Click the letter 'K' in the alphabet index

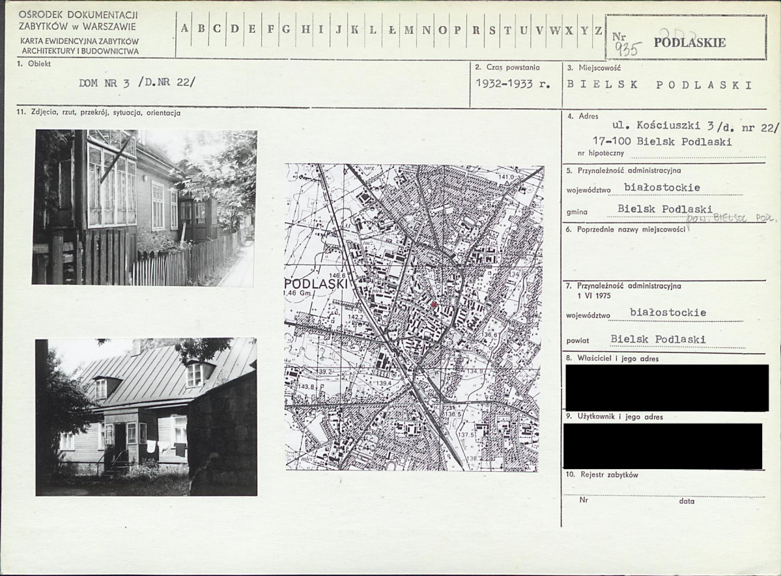pyautogui.click(x=354, y=29)
